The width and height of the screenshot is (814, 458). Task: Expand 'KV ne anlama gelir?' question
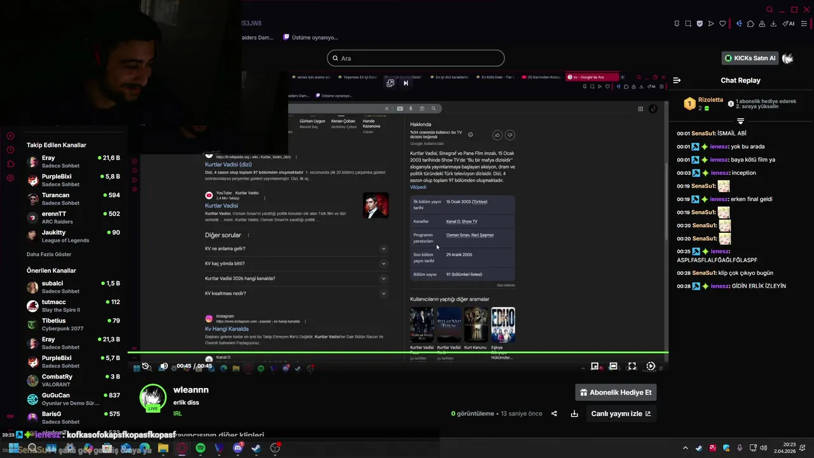pos(296,249)
